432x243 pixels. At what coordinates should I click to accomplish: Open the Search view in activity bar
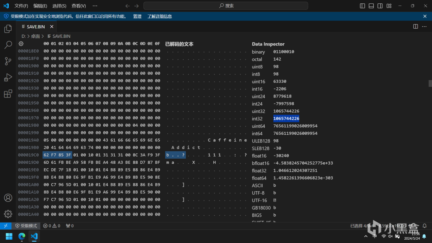click(x=8, y=45)
